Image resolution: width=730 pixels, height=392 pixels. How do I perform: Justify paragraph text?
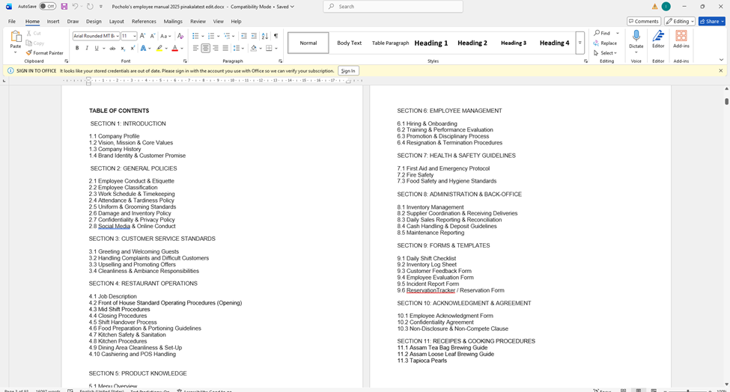tap(225, 49)
